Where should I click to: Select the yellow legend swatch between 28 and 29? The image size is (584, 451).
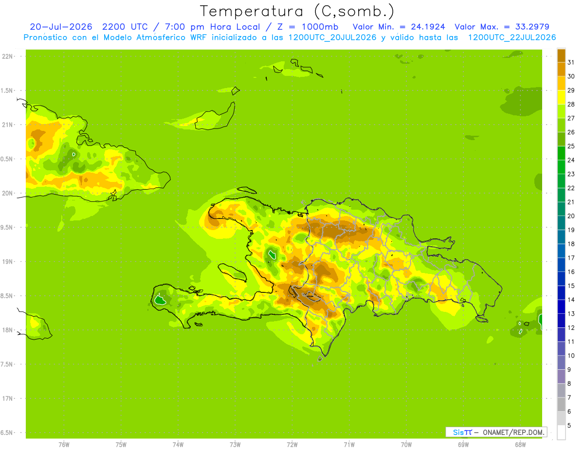pos(561,97)
